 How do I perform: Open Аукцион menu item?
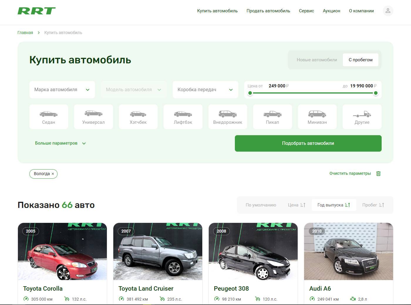[331, 11]
